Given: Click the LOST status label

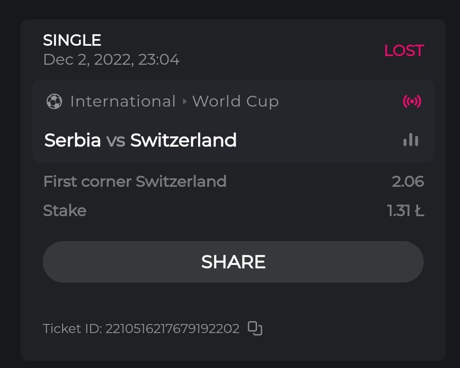Looking at the screenshot, I should click(x=404, y=50).
